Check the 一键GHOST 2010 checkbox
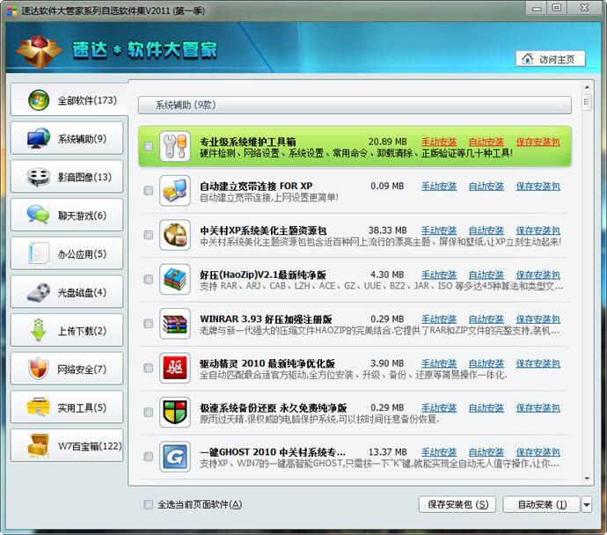 tap(149, 457)
